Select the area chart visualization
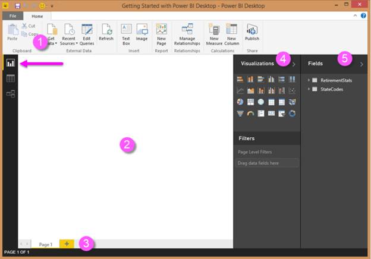371x259 pixels. click(250, 90)
